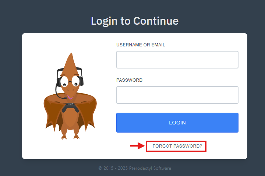
Task: Click the pterodactyl's pointed head crest
Action: pyautogui.click(x=71, y=64)
